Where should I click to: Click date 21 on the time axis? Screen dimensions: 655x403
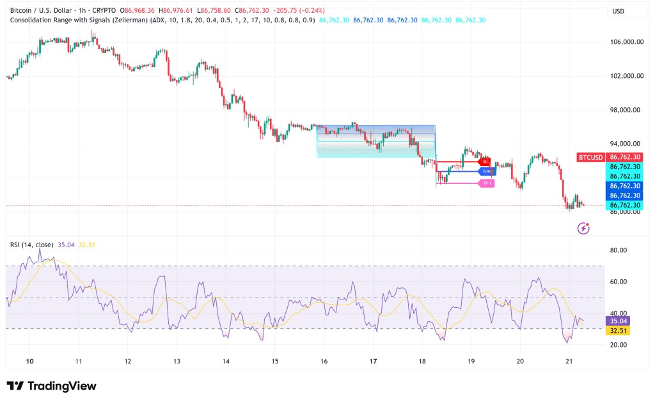click(x=569, y=361)
